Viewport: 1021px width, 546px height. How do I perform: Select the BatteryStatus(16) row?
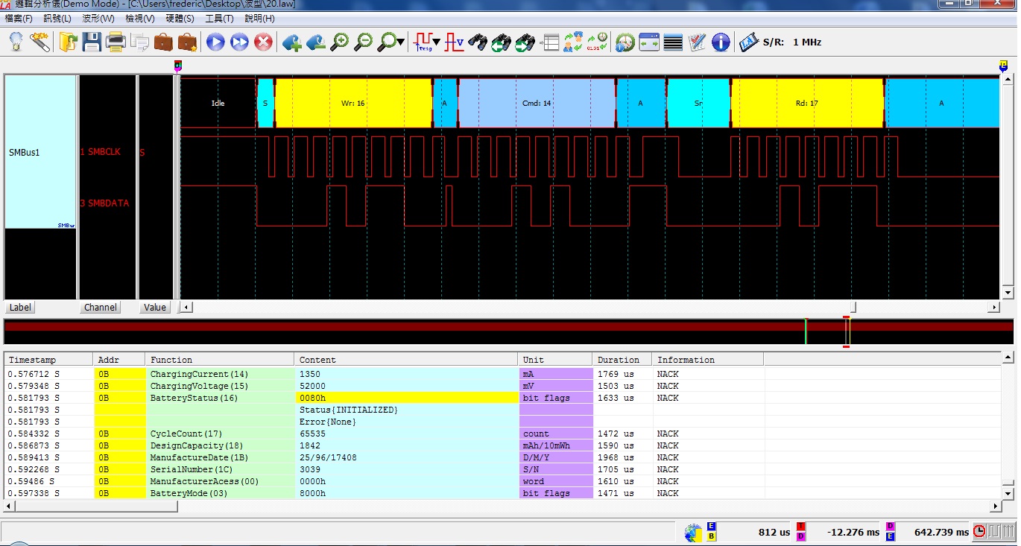coord(502,398)
